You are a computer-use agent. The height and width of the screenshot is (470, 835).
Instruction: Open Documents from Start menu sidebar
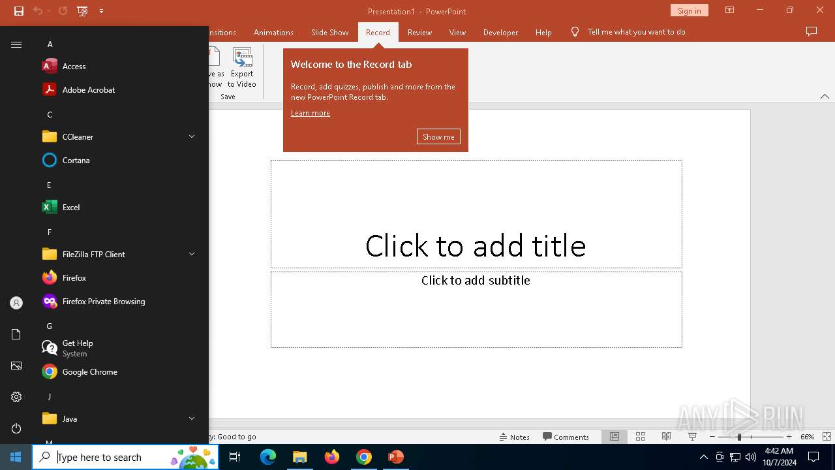pos(16,334)
